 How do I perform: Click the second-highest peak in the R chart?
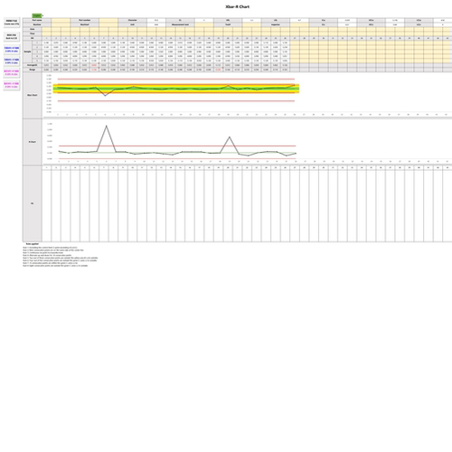[x=230, y=137]
